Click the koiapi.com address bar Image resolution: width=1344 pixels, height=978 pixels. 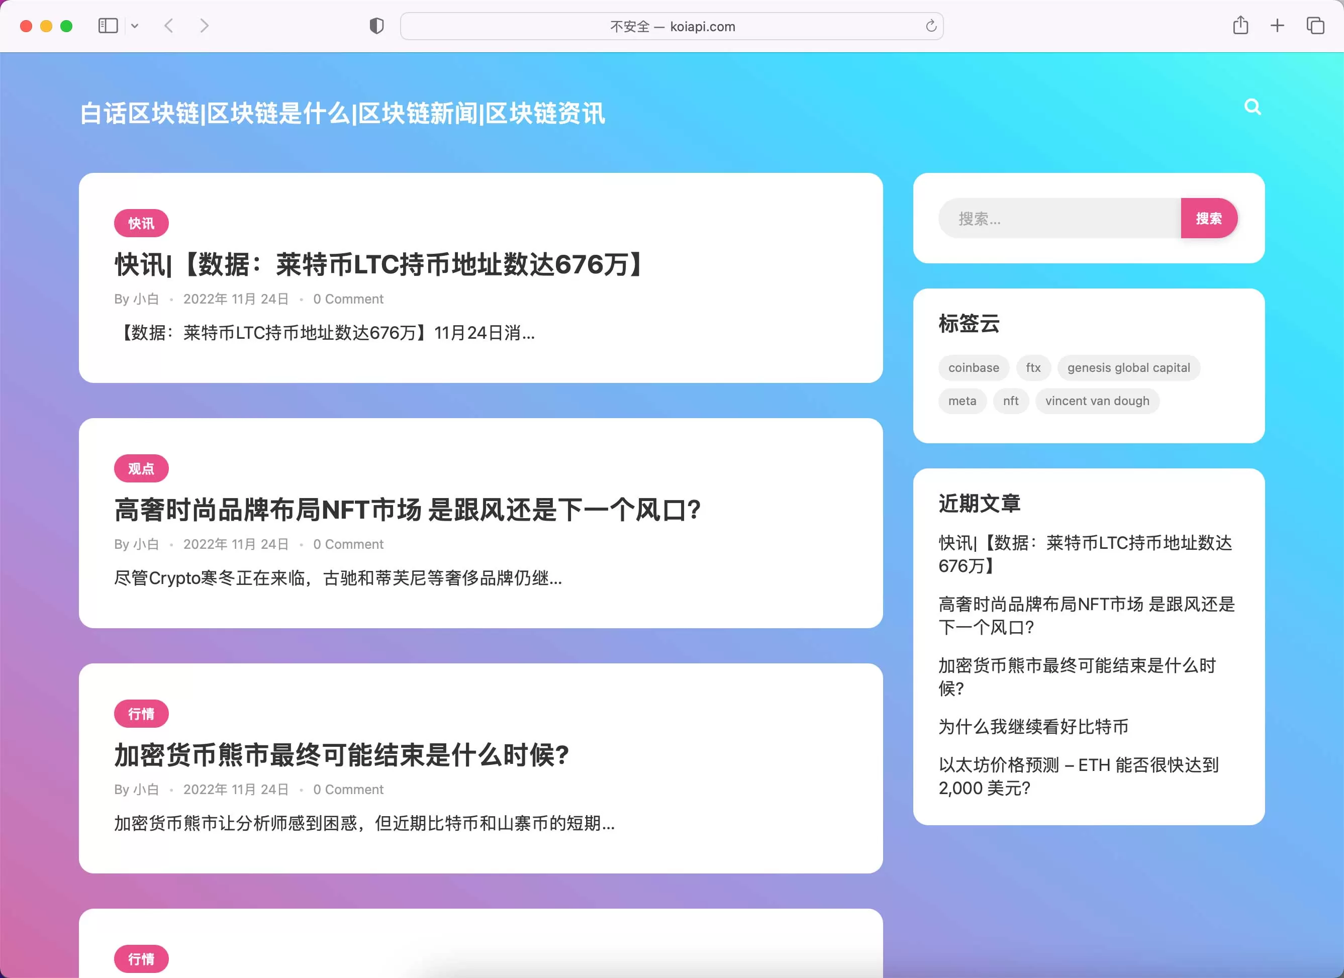click(x=672, y=26)
